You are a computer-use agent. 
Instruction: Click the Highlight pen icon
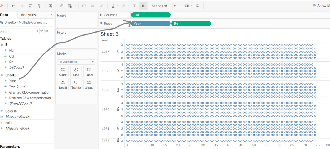click(113, 6)
